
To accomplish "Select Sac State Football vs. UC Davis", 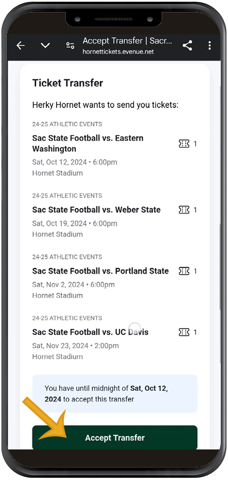I will tap(91, 332).
